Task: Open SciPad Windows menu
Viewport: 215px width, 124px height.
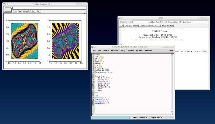Action: click(x=148, y=50)
